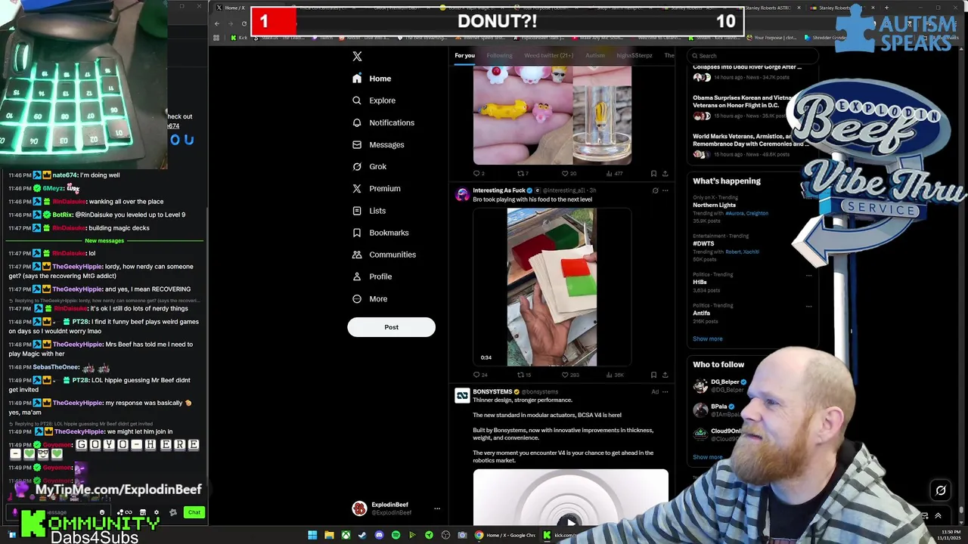Open Premium in the X sidebar
Viewport: 968px width, 544px height.
[x=377, y=188]
